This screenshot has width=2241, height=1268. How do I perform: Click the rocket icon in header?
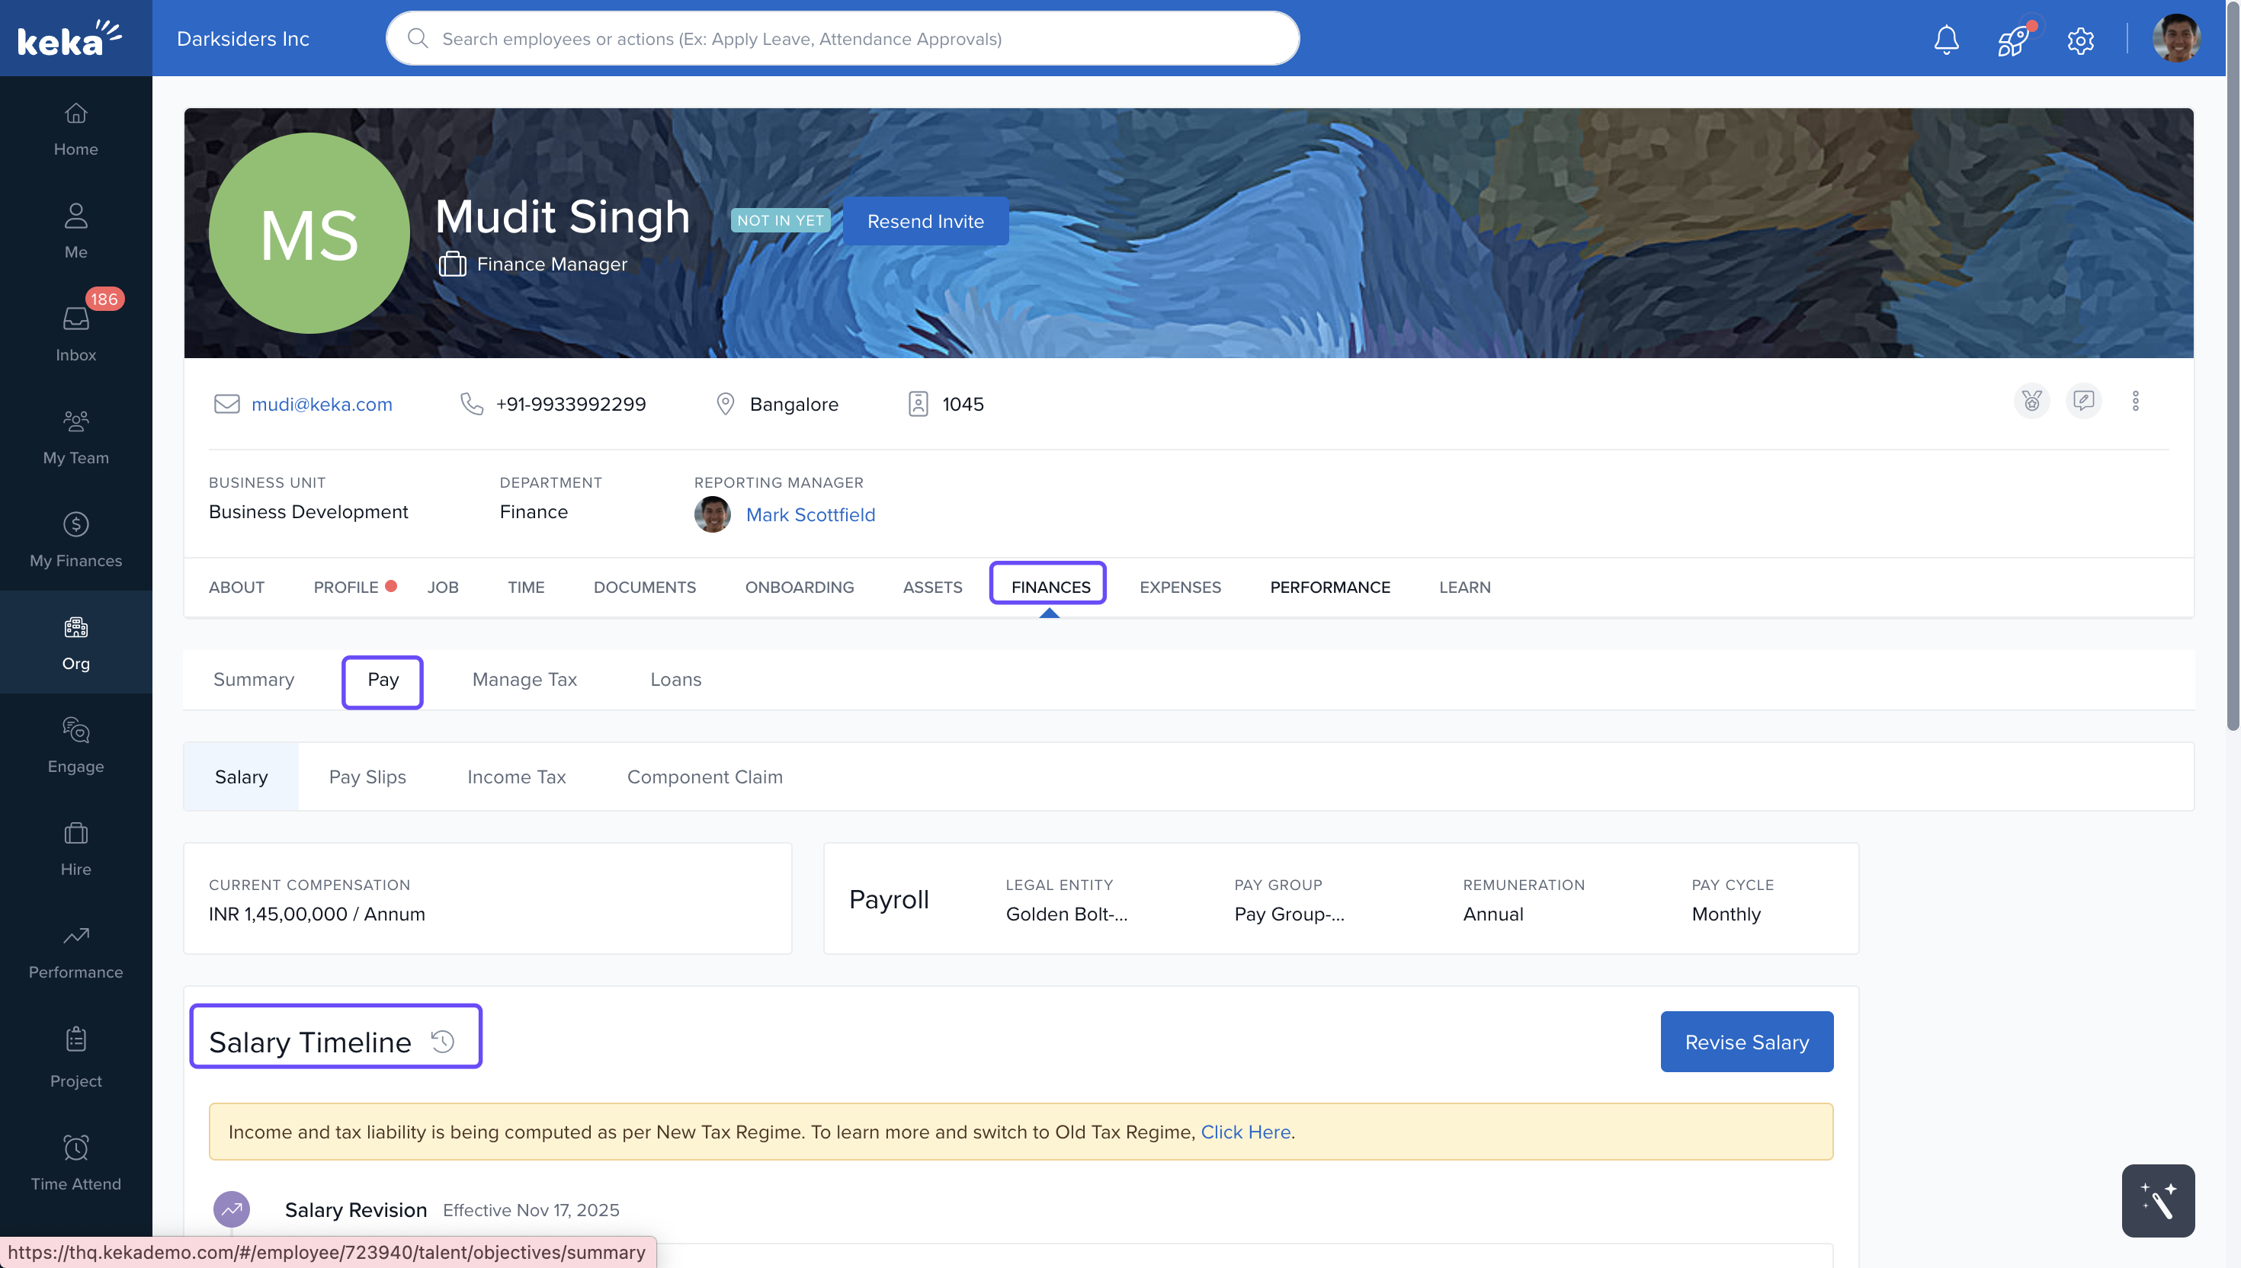click(2013, 40)
